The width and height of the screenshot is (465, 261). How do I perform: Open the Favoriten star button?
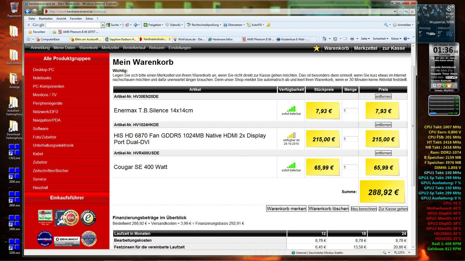pyautogui.click(x=37, y=32)
